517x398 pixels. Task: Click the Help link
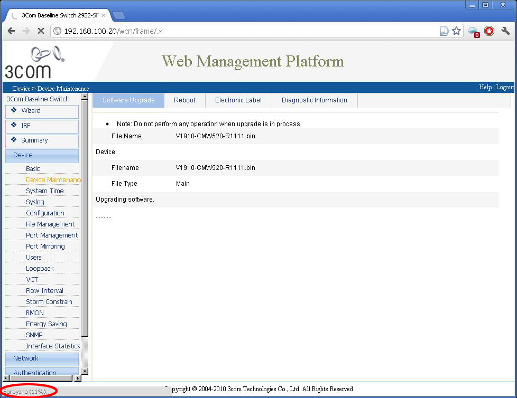485,87
